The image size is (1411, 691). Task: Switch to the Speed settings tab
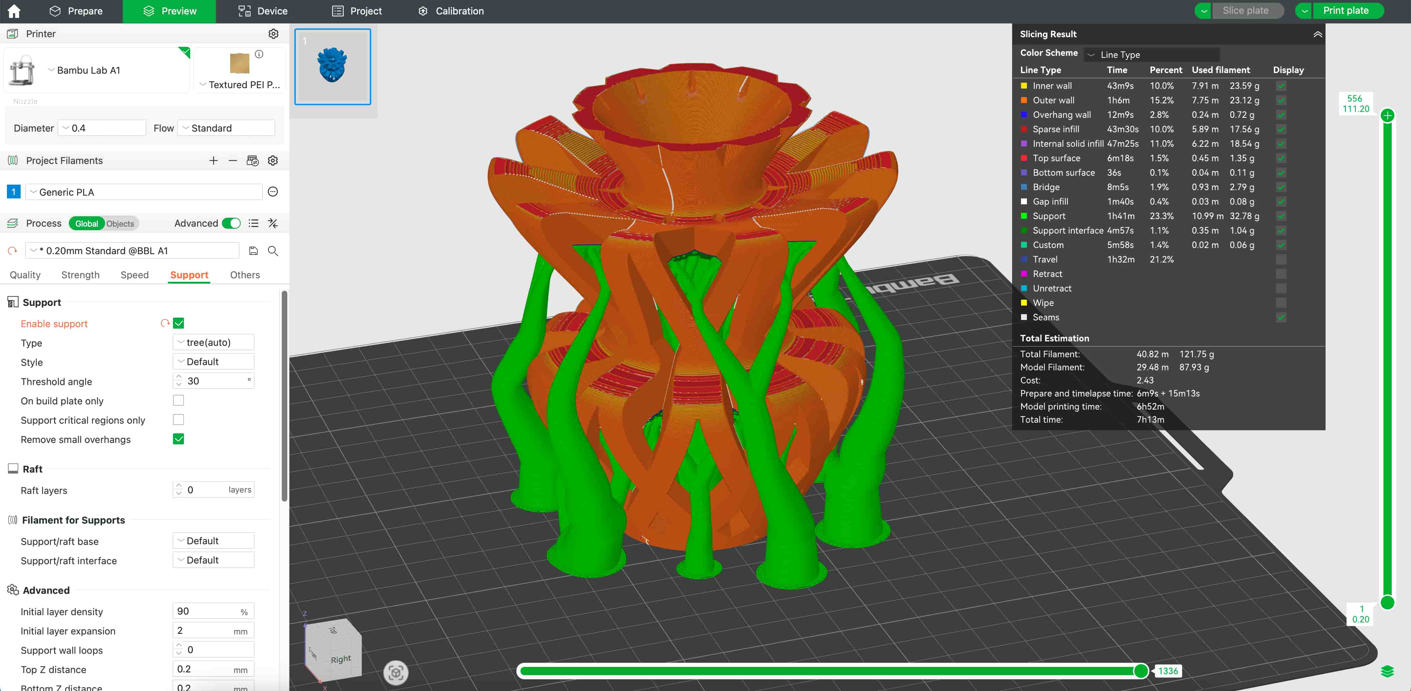135,275
